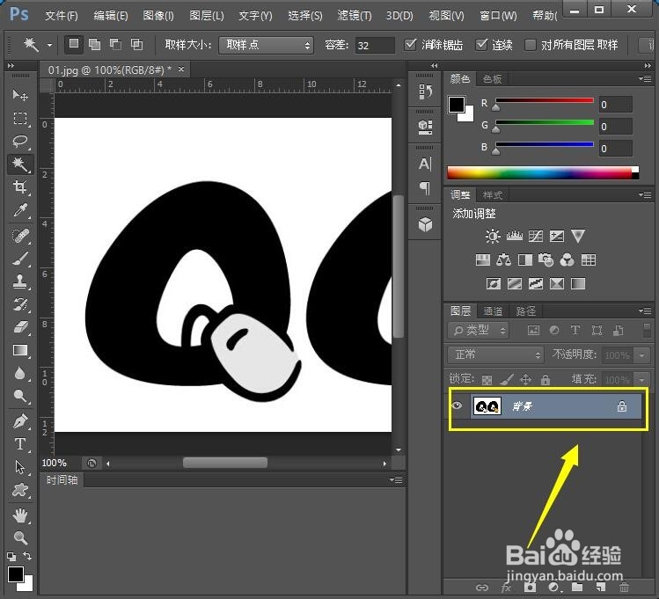The width and height of the screenshot is (659, 599).
Task: Select the Lasso tool
Action: click(19, 141)
